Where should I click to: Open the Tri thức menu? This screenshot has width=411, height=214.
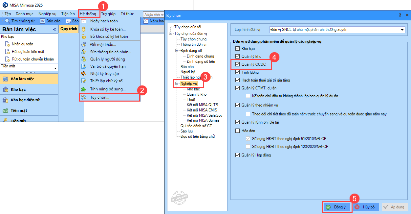pyautogui.click(x=127, y=14)
